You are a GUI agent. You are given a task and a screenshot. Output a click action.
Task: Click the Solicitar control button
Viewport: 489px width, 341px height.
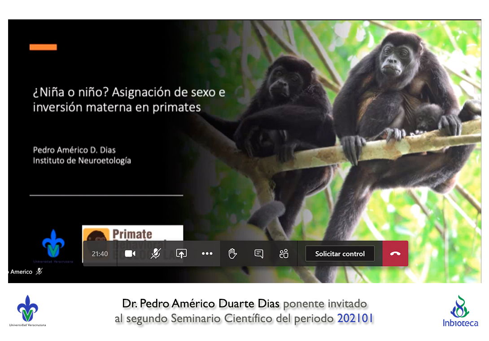tap(340, 254)
